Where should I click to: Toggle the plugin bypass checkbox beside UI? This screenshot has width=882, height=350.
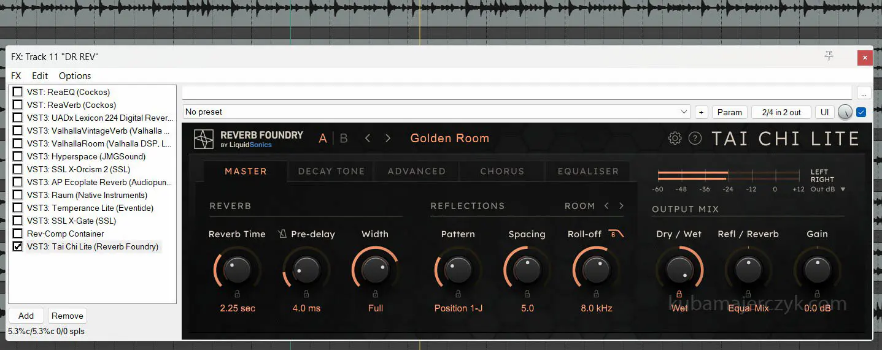tap(861, 112)
